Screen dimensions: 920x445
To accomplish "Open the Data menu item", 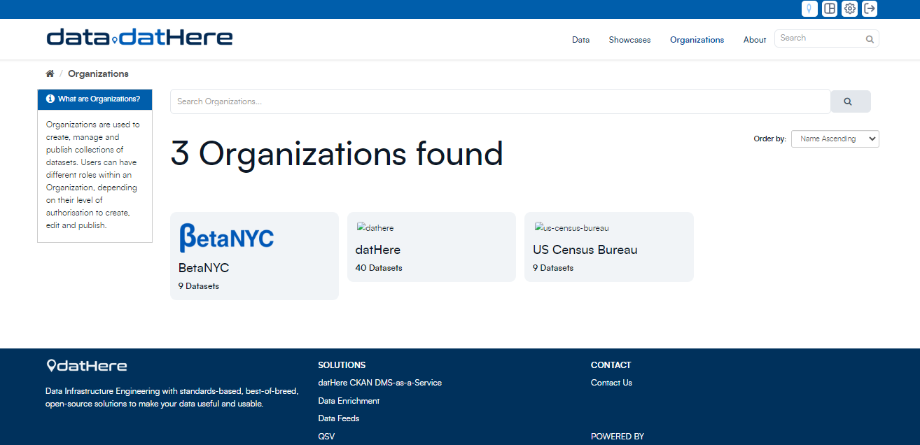I will click(580, 40).
